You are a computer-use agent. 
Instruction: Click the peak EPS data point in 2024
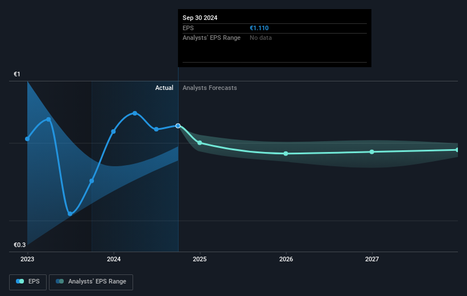135,113
